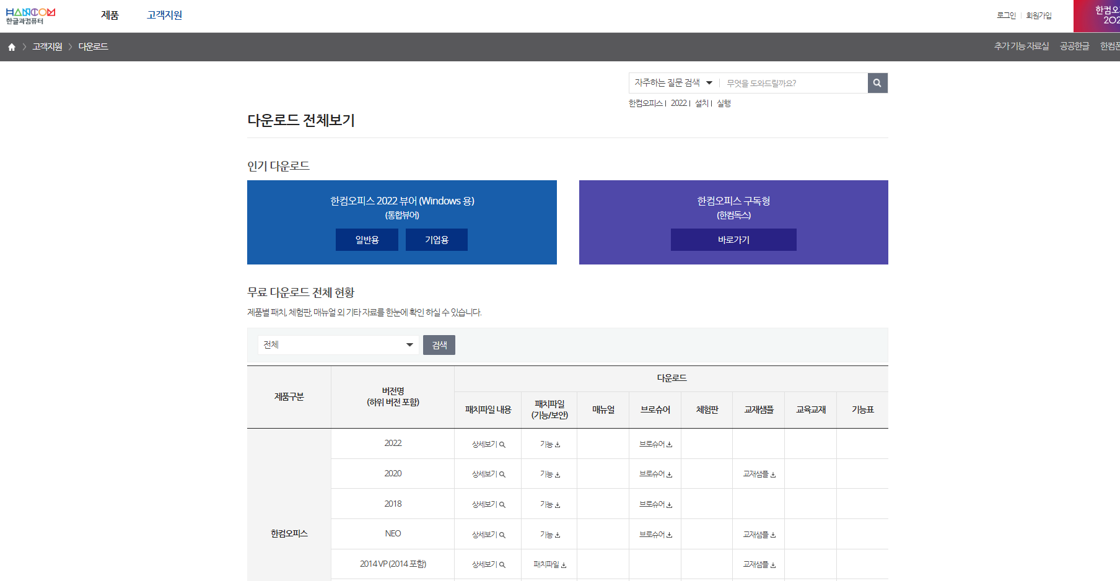Click the 로그인 link at top right
The width and height of the screenshot is (1120, 581).
[1005, 15]
